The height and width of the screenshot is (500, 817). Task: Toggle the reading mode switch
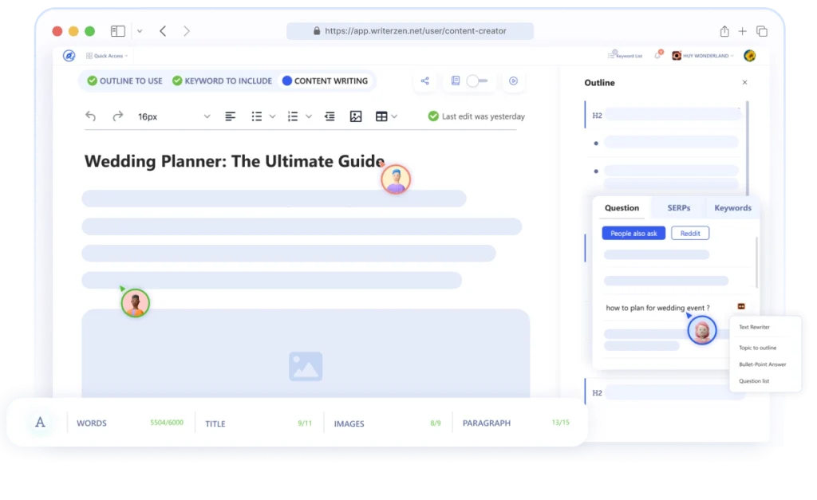pyautogui.click(x=476, y=81)
